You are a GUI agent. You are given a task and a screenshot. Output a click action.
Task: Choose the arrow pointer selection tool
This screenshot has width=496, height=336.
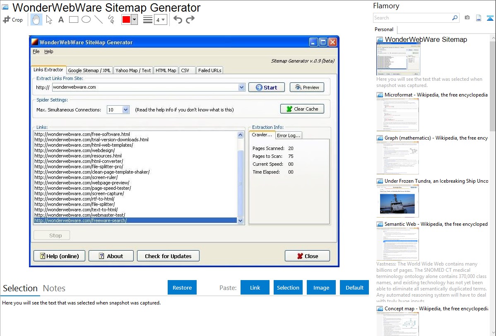49,19
